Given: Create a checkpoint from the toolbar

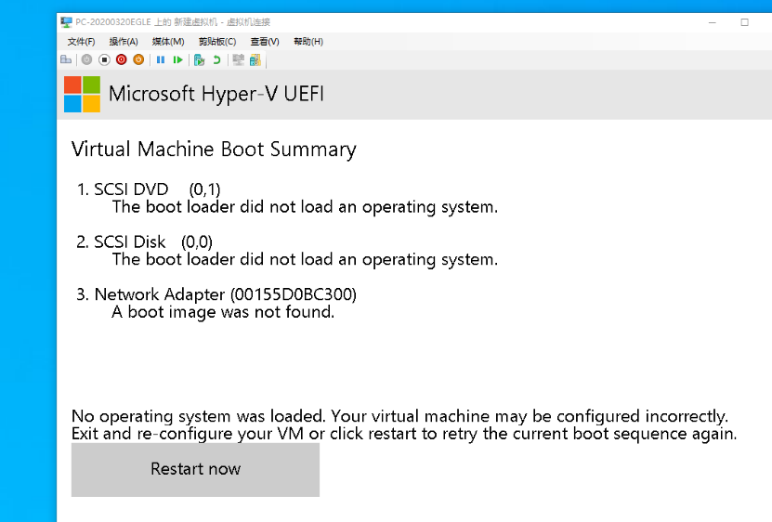Looking at the screenshot, I should point(199,59).
